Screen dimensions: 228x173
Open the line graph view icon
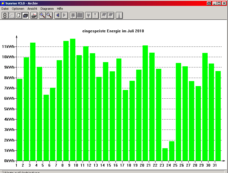coord(12,15)
